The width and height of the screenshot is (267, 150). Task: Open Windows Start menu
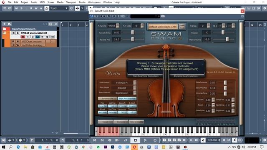[x=3, y=147]
